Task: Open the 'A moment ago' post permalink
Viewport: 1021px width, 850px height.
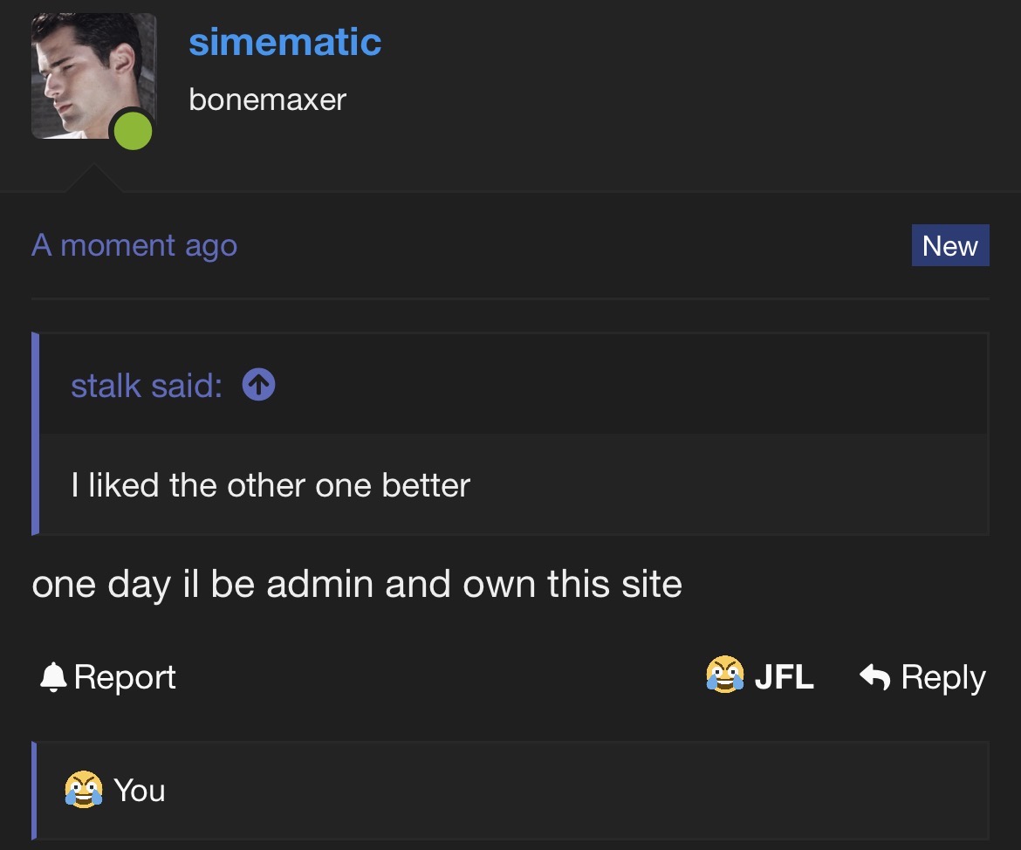Action: pos(134,245)
